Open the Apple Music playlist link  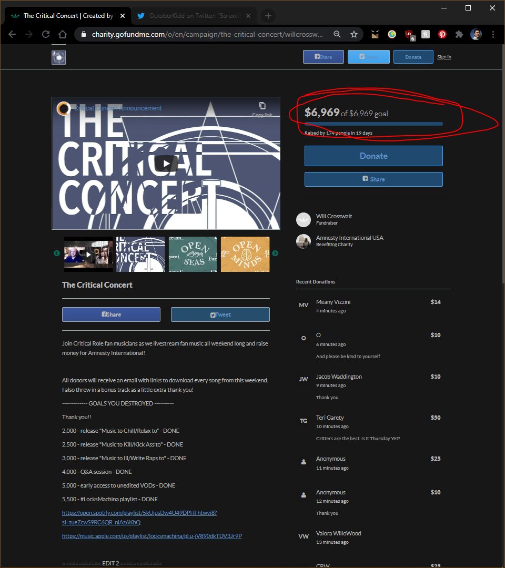pos(152,536)
